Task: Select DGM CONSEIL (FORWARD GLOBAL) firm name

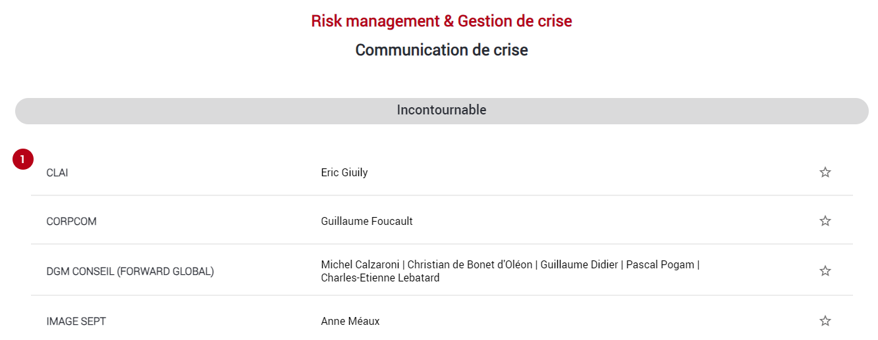Action: (130, 271)
